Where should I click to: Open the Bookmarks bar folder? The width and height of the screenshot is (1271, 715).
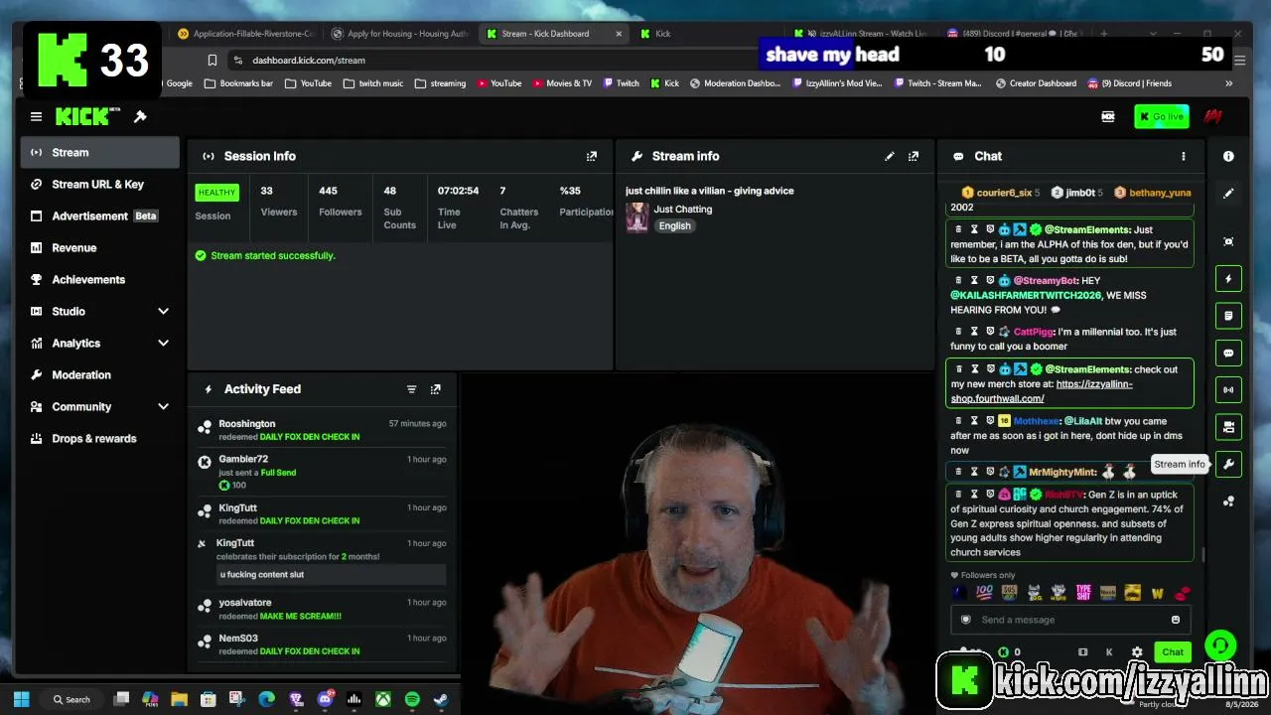pyautogui.click(x=239, y=83)
